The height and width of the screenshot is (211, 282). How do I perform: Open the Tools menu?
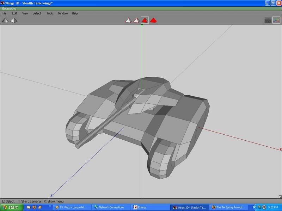tap(50, 13)
